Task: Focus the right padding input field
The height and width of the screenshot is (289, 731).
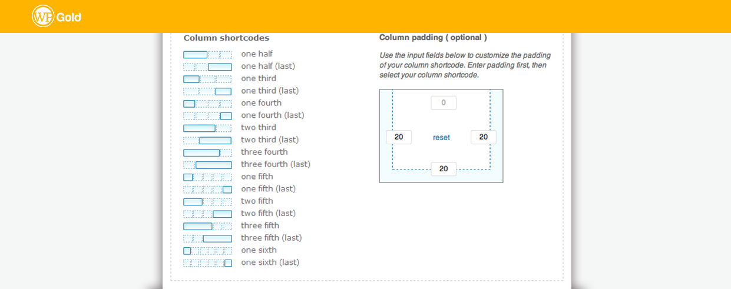Action: coord(484,137)
